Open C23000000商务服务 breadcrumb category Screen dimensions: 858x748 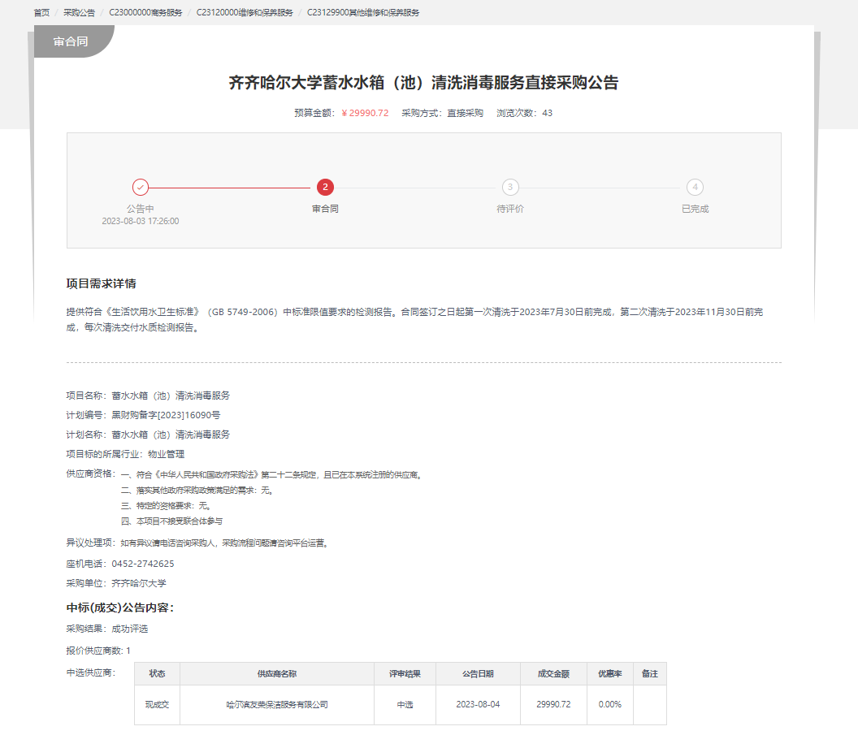pyautogui.click(x=141, y=13)
